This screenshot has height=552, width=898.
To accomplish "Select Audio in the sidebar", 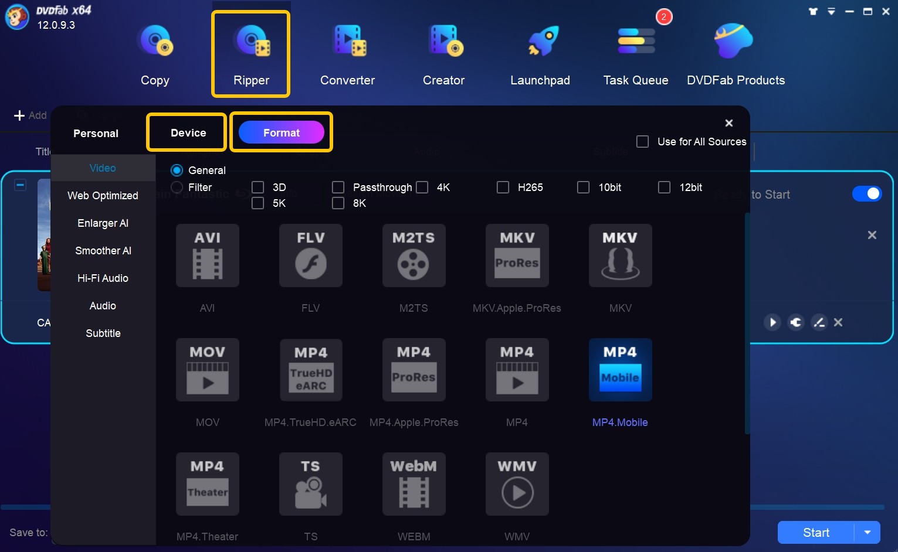I will [x=103, y=306].
